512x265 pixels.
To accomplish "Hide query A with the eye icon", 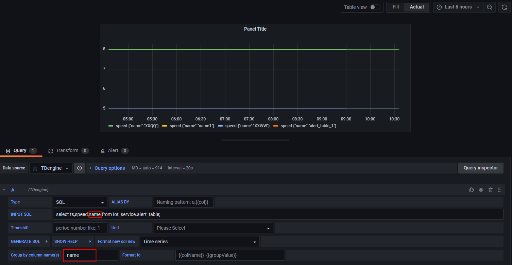I will (x=481, y=190).
